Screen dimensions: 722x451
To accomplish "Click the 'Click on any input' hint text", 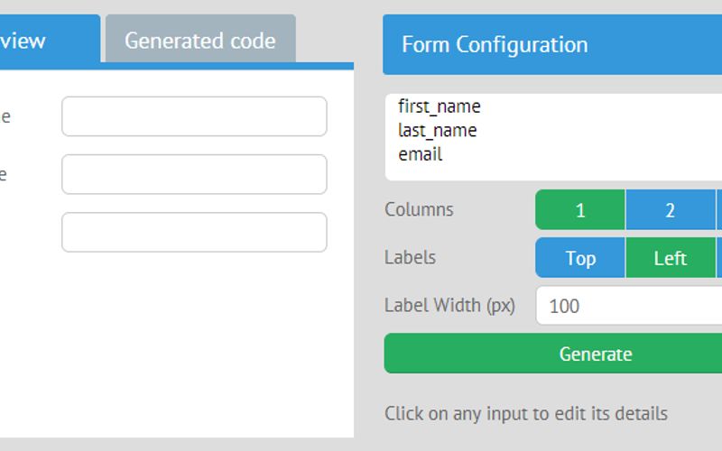I will (x=526, y=414).
